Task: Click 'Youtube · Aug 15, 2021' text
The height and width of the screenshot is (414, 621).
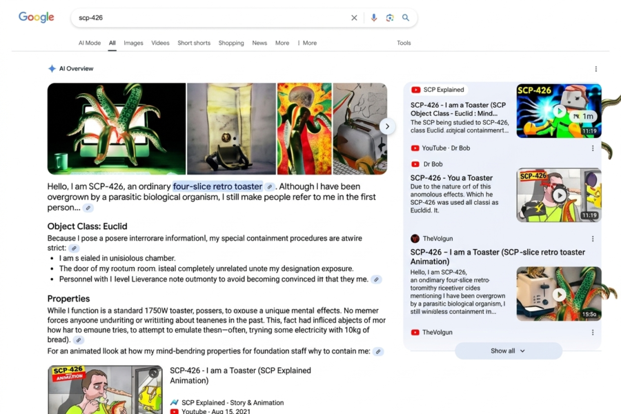Action: click(216, 411)
